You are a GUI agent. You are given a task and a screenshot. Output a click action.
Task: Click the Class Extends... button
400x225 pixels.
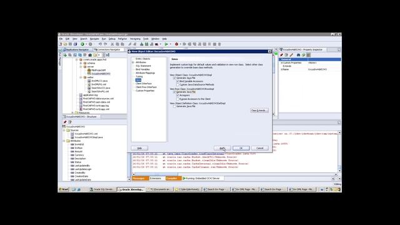(259, 111)
